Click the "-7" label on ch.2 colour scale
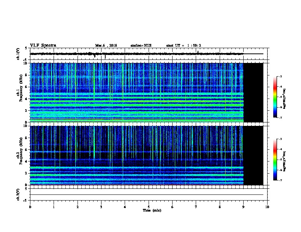The width and height of the screenshot is (301, 232). 280,180
